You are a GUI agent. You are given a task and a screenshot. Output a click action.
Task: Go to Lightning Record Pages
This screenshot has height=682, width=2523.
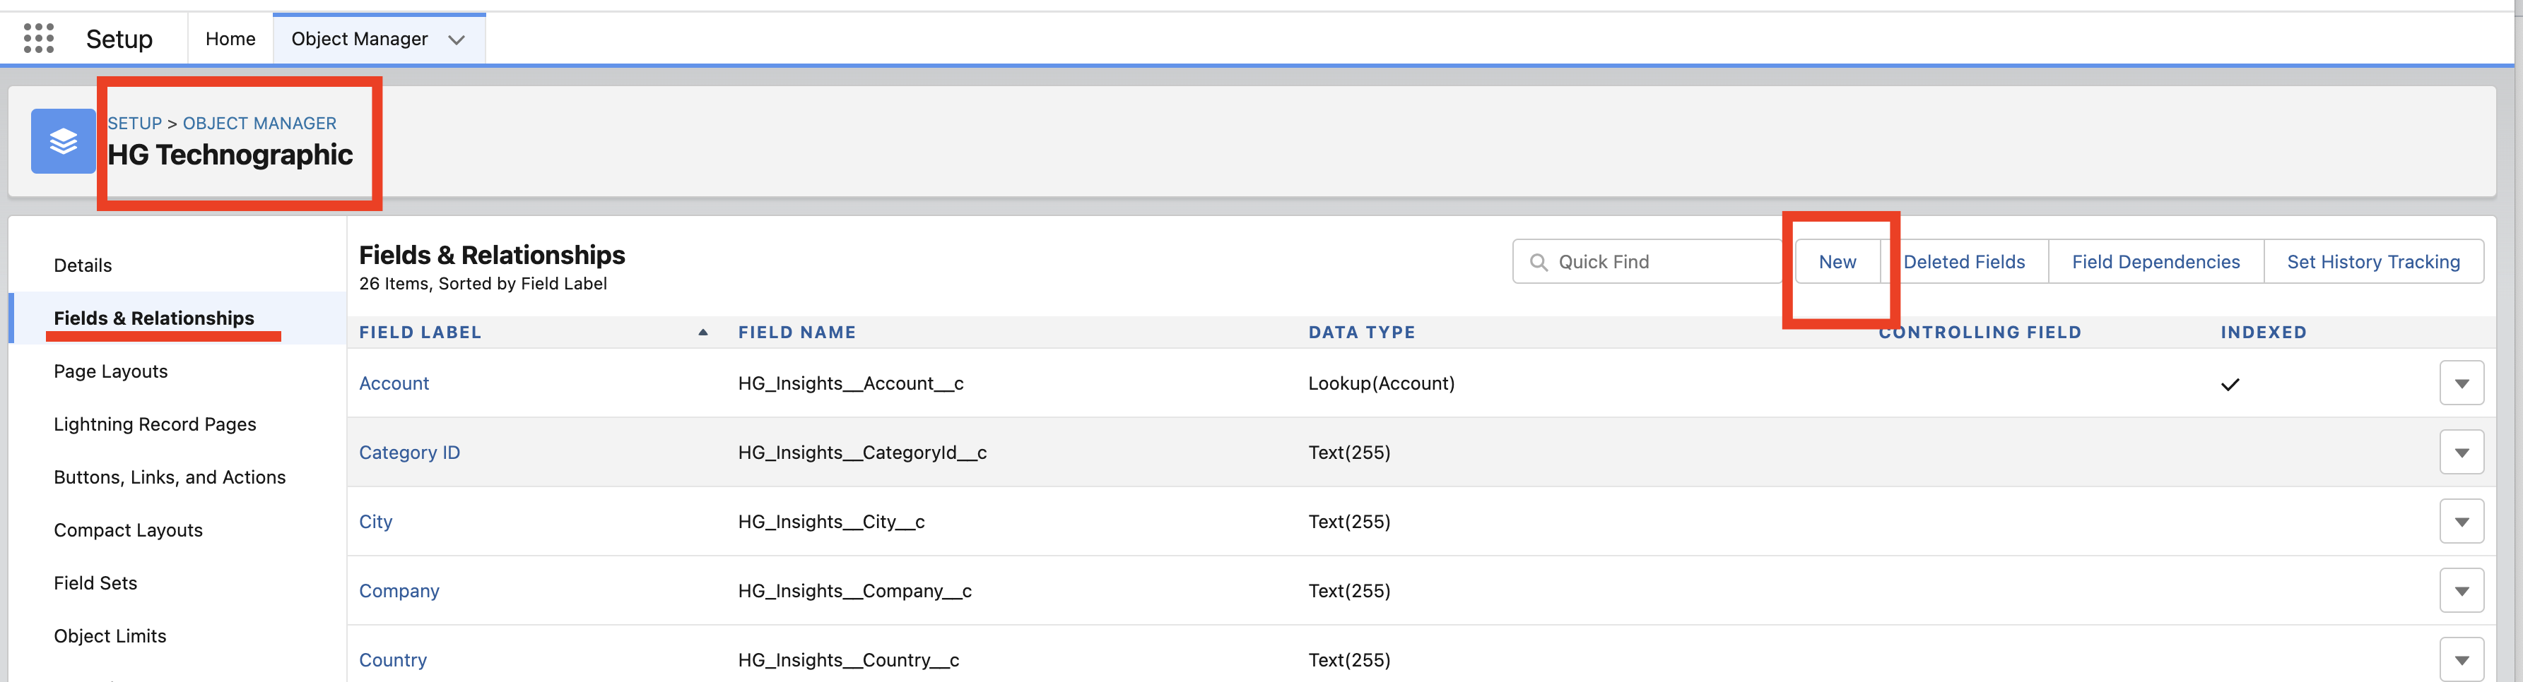coord(155,424)
